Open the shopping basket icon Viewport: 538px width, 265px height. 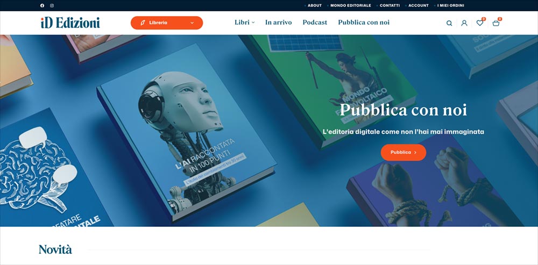click(496, 23)
